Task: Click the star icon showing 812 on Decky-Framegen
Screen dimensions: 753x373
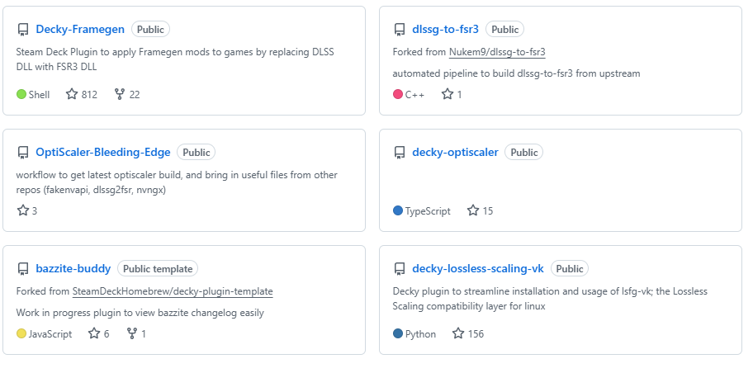Action: coord(72,94)
